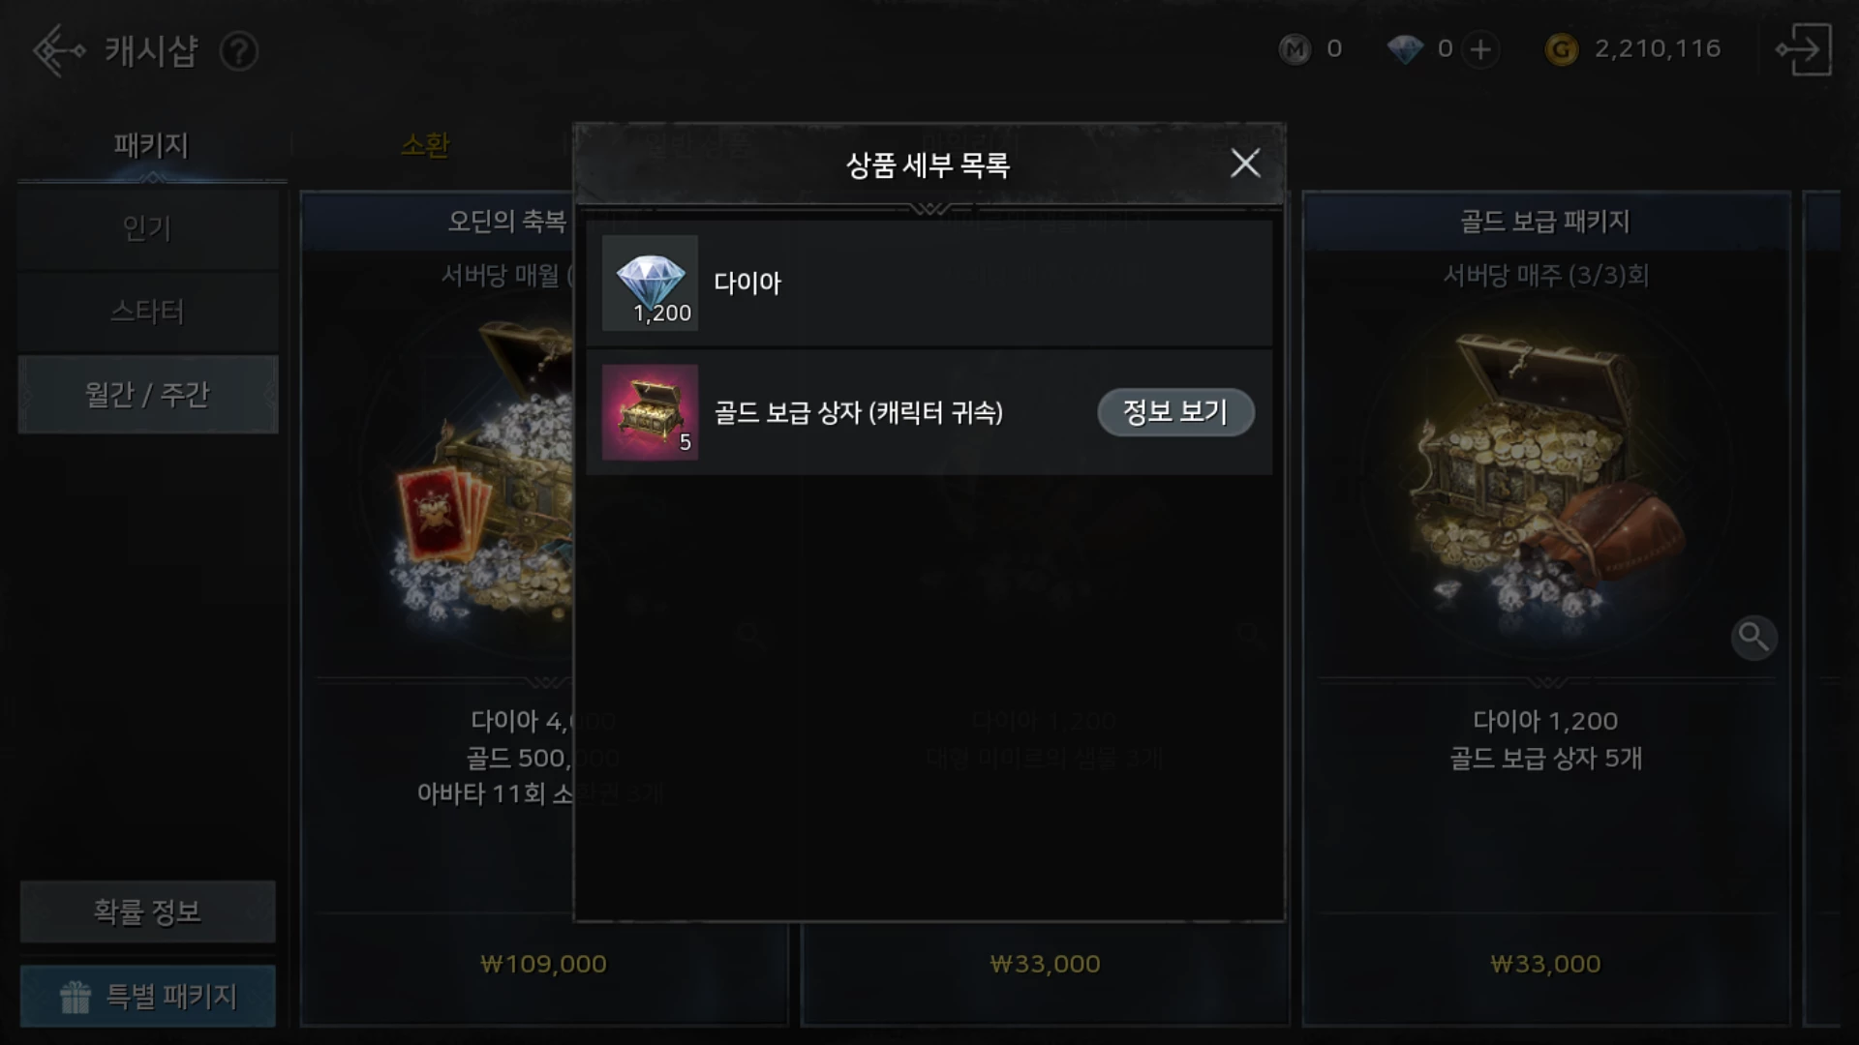Select the 인기 category
The height and width of the screenshot is (1045, 1859).
click(148, 229)
